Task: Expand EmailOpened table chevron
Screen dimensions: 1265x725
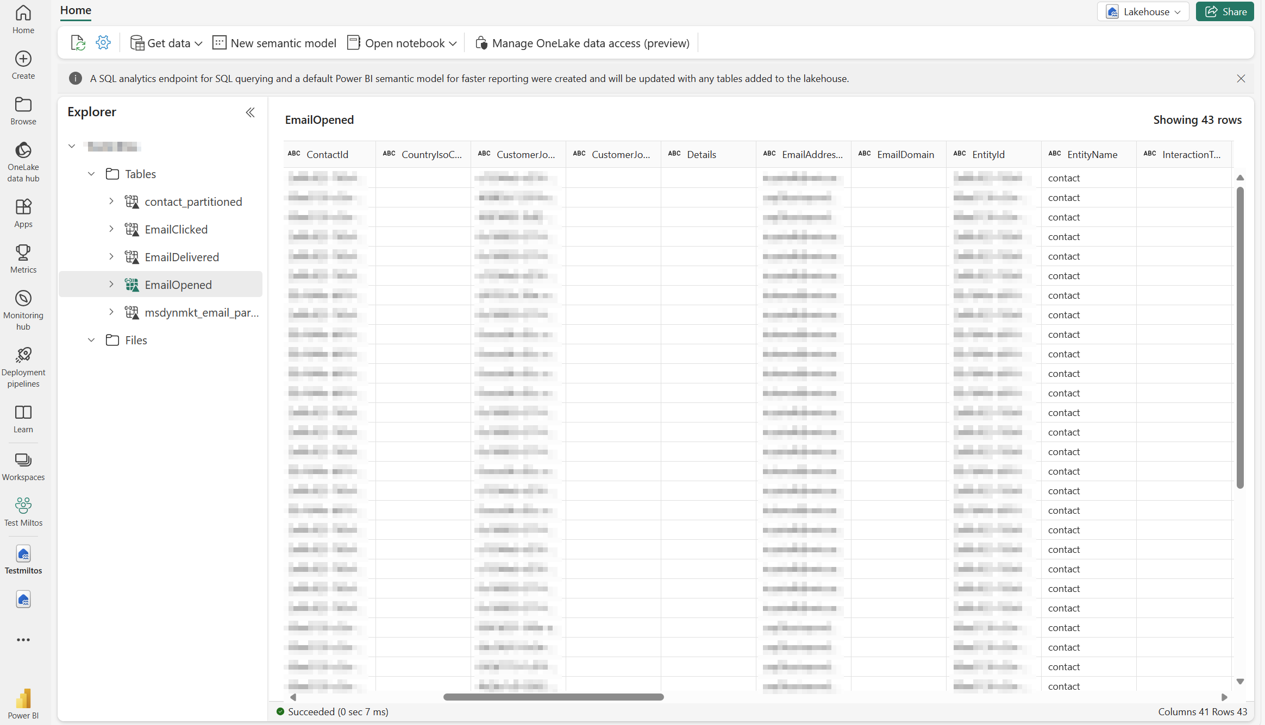Action: tap(111, 285)
